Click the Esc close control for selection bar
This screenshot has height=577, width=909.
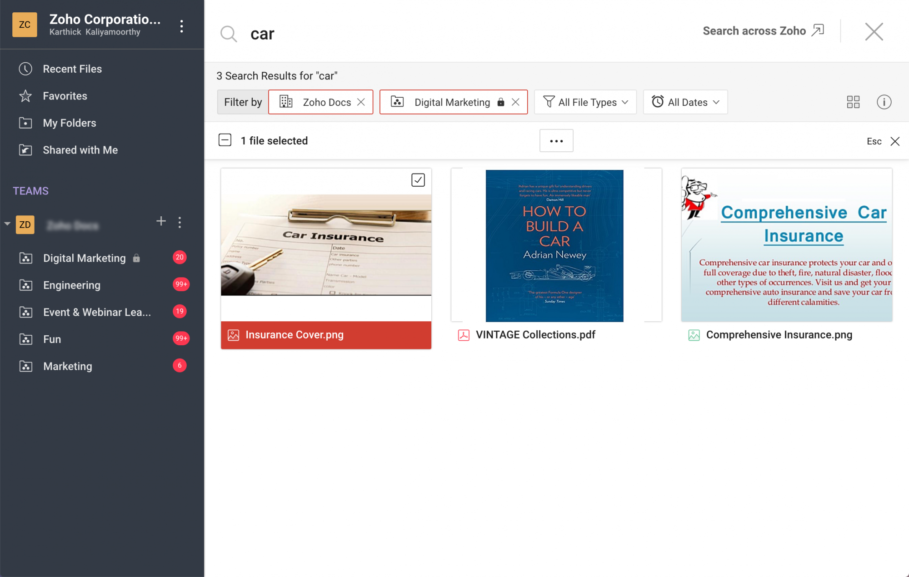(895, 141)
